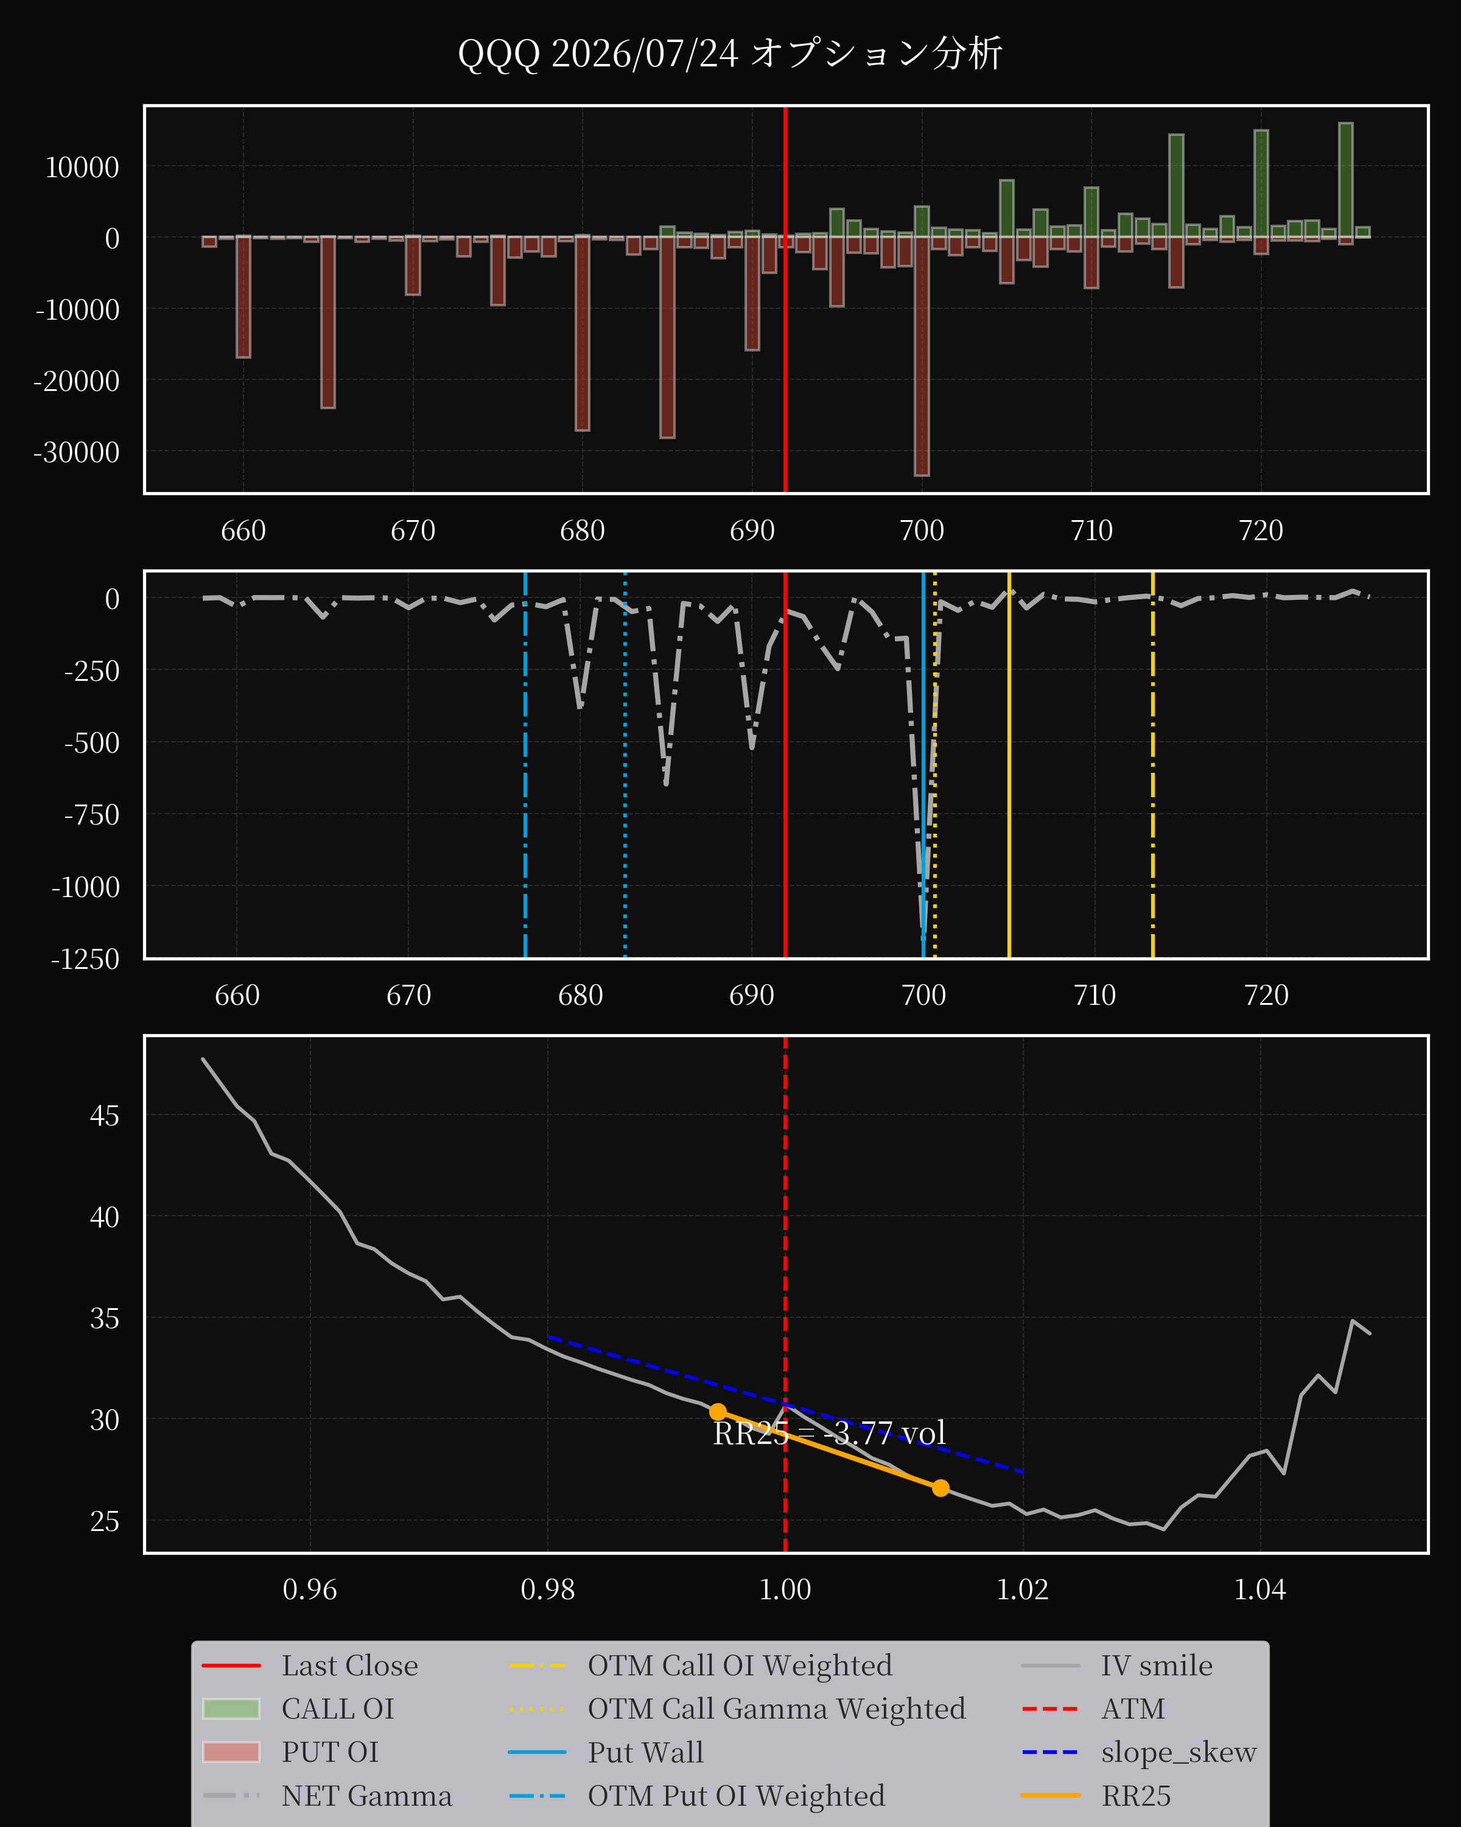Click the 45 y-axis label in IV chart
This screenshot has height=1827, width=1461.
[x=104, y=1115]
